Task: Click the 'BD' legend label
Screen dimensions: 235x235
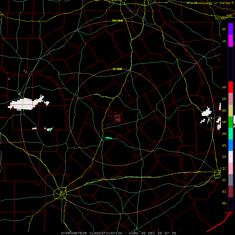Action: pyautogui.click(x=224, y=111)
